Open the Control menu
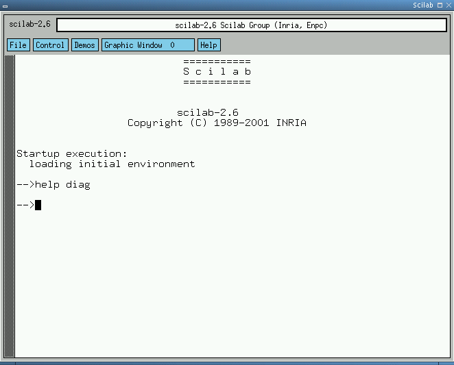 click(x=51, y=45)
